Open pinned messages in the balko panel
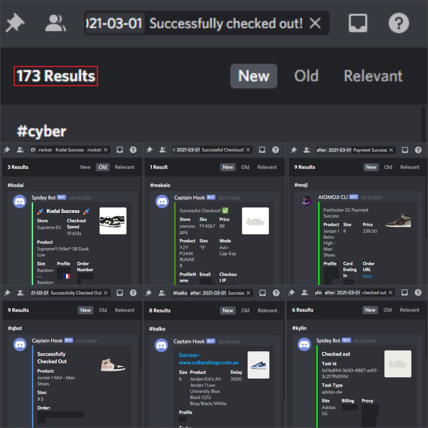 pos(149,293)
